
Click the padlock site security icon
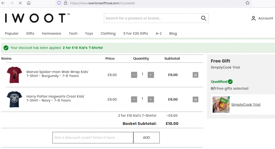coord(65,3)
